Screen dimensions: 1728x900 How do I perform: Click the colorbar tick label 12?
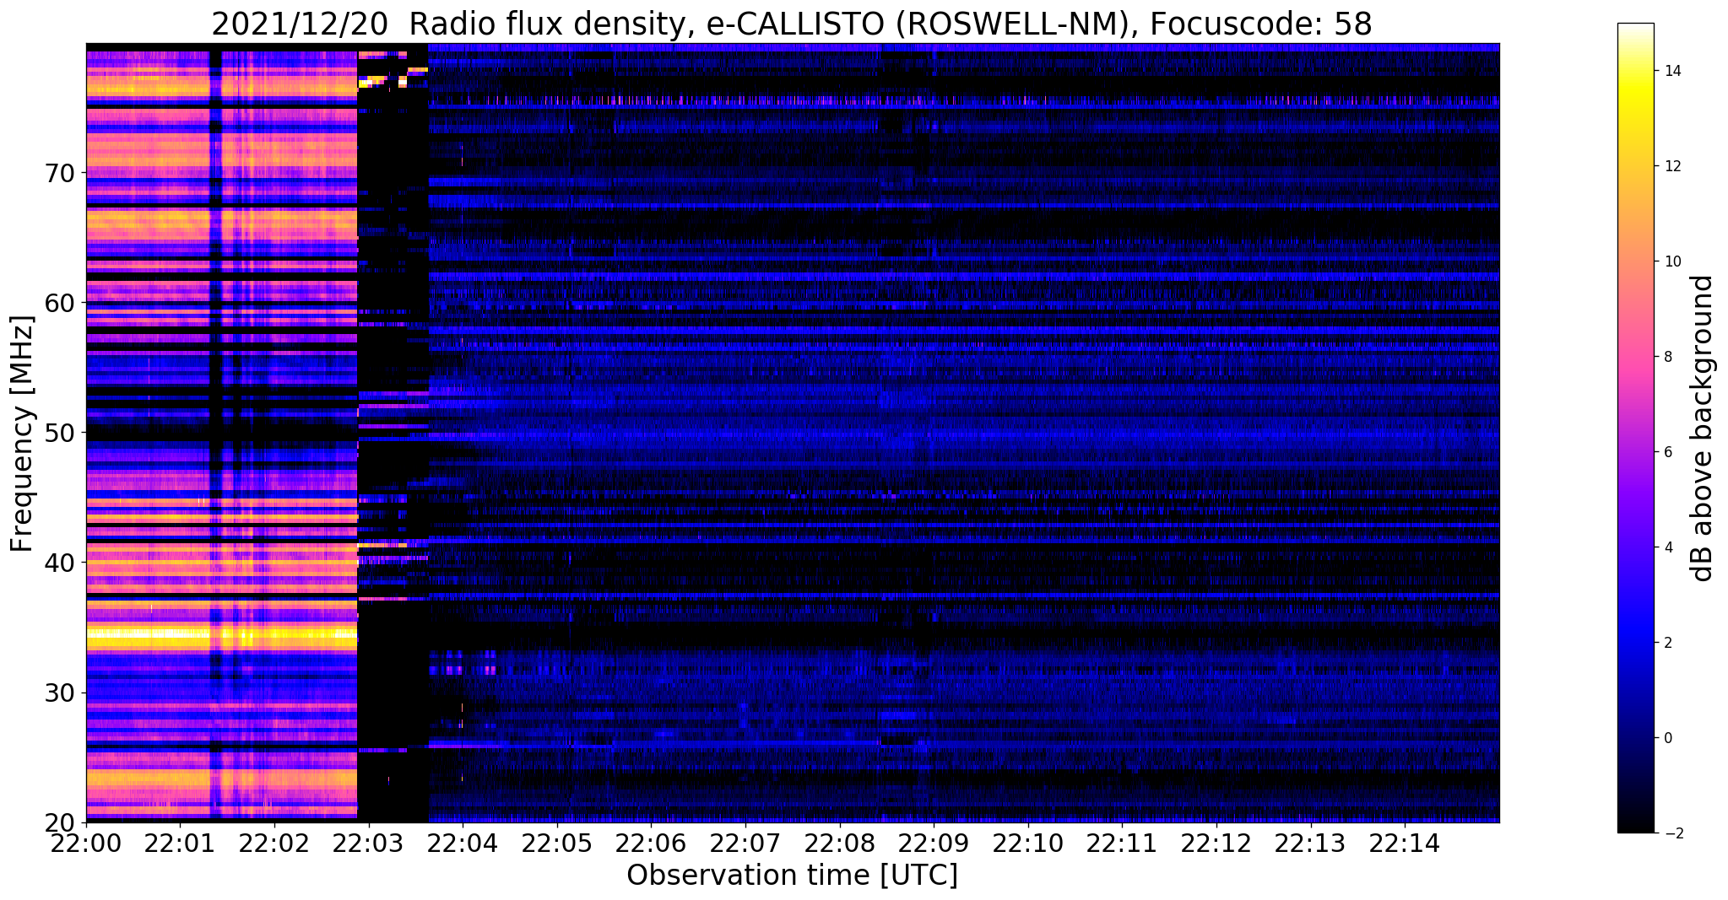click(1671, 166)
